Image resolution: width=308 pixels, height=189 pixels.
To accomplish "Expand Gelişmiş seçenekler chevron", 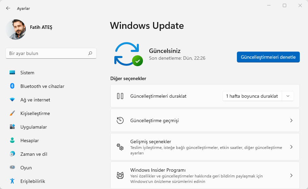I will pos(291,147).
